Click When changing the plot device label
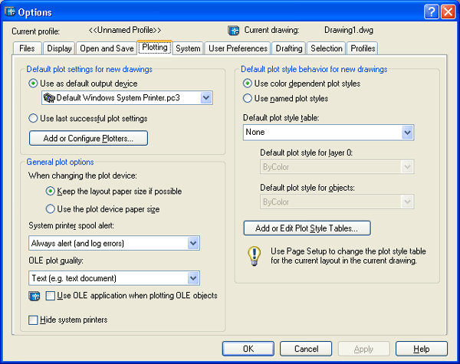Image resolution: width=460 pixels, height=364 pixels. (83, 175)
